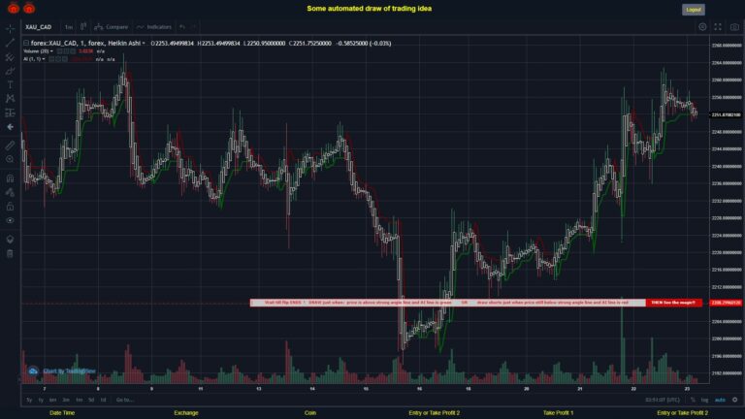Select the crosshair cursor tool
The height and width of the screenshot is (419, 745).
10,28
